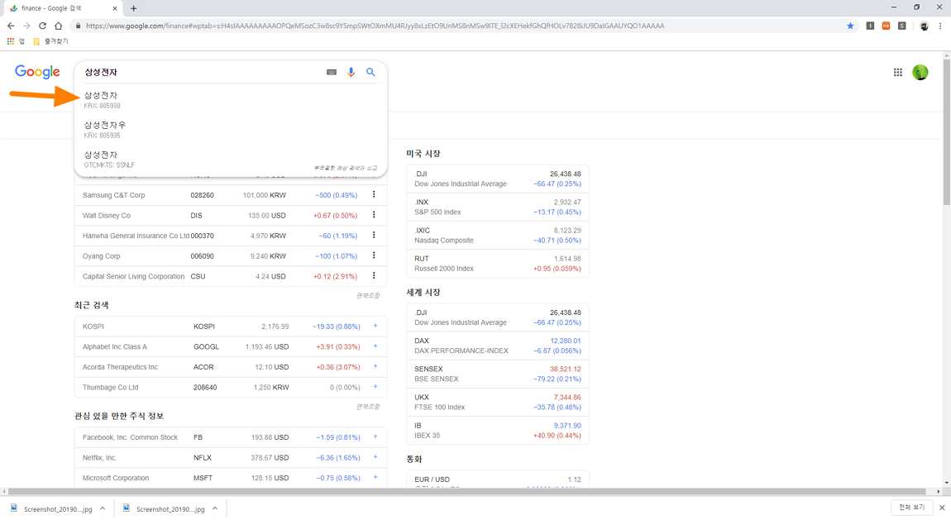The height and width of the screenshot is (520, 951).
Task: Open the Oyang Corp stock row
Action: pos(231,255)
